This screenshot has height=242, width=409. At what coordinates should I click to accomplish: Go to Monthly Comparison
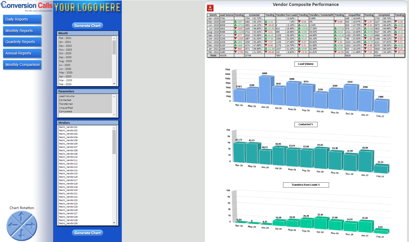point(22,65)
